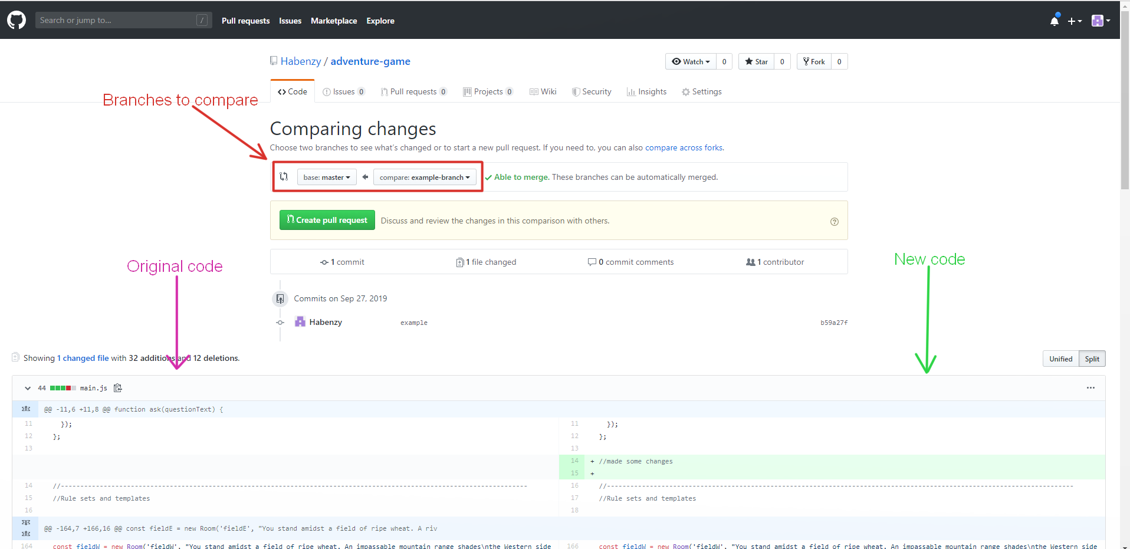Collapse the main.js diff chevron
Viewport: 1130px width, 549px height.
pos(28,388)
